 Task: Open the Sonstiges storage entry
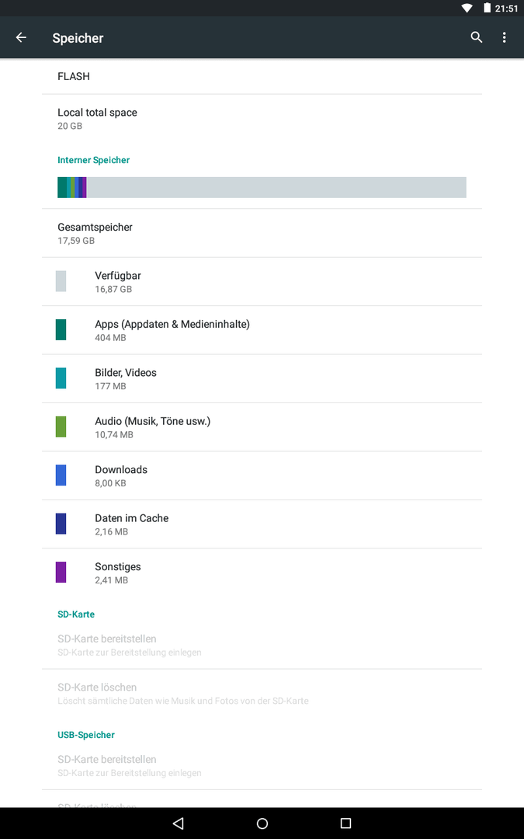click(x=262, y=573)
